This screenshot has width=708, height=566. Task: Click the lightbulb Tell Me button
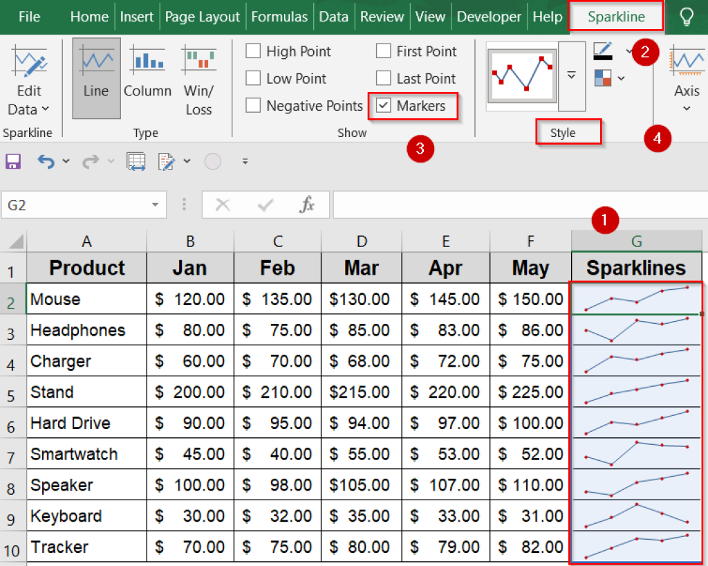coord(687,17)
